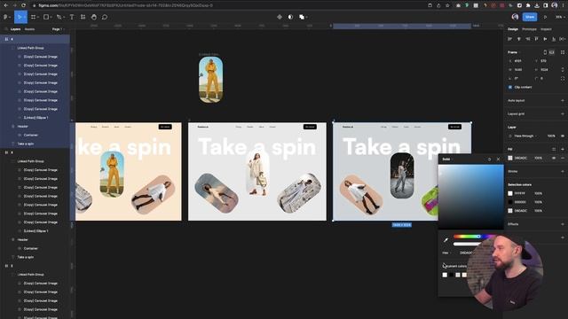Viewport: 568px width, 319px height.
Task: Go back in the browser
Action: click(x=6, y=5)
